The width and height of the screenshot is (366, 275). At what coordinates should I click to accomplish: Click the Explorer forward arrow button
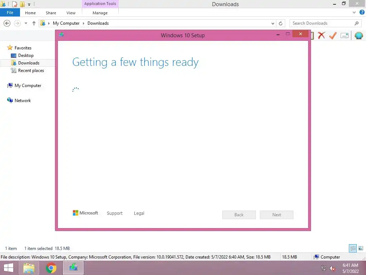pyautogui.click(x=17, y=23)
